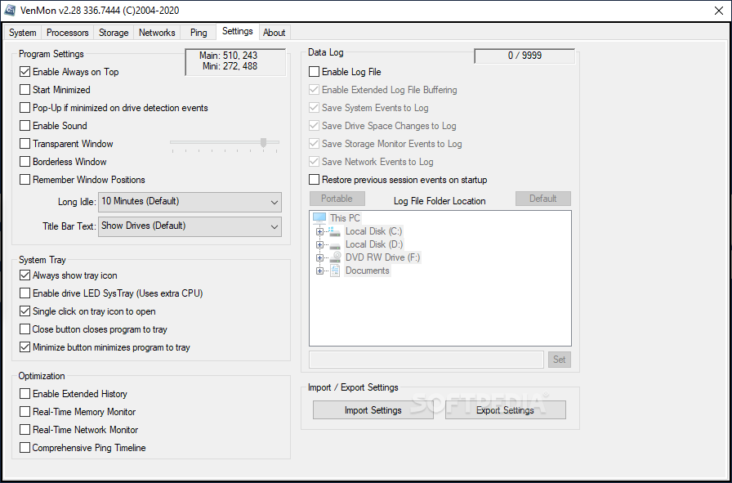732x483 pixels.
Task: Click the Documents folder icon
Action: point(335,271)
